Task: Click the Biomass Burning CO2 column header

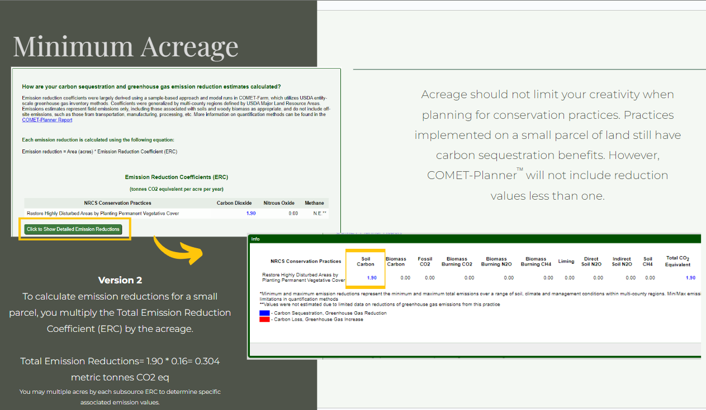Action: [457, 261]
